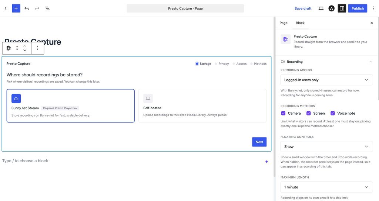Select the Privacy step indicator
Viewport: 379px width, 201px height.
(x=222, y=64)
